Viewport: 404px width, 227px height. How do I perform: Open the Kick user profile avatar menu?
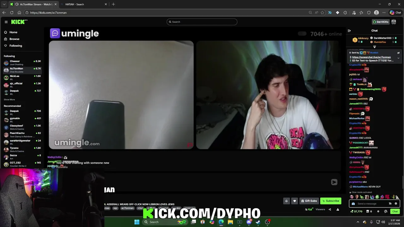[394, 22]
